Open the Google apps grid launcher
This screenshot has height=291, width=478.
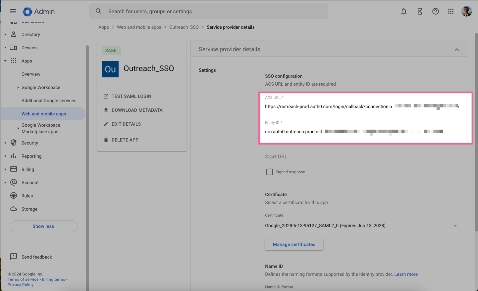tap(451, 11)
